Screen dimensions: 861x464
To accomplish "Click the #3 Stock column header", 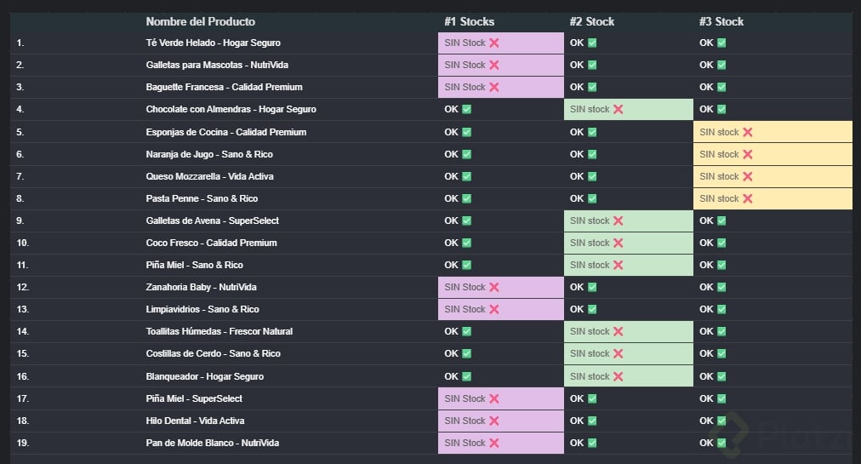I will (721, 21).
